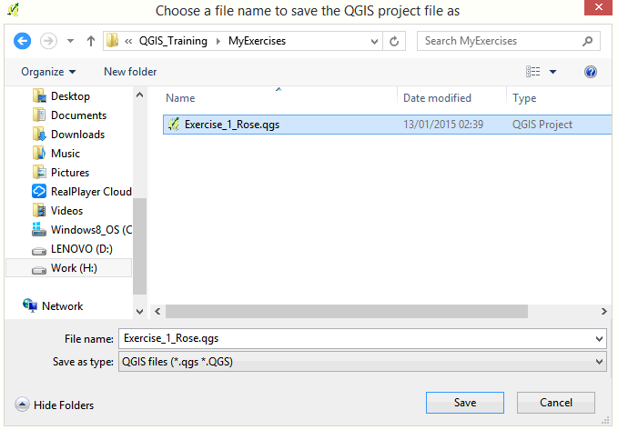Viewport: 618px width, 430px height.
Task: Select Desktop in the navigation pane
Action: (70, 96)
